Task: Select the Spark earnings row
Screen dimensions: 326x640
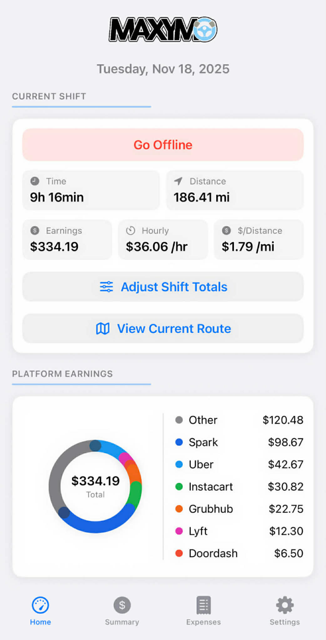Action: point(239,442)
